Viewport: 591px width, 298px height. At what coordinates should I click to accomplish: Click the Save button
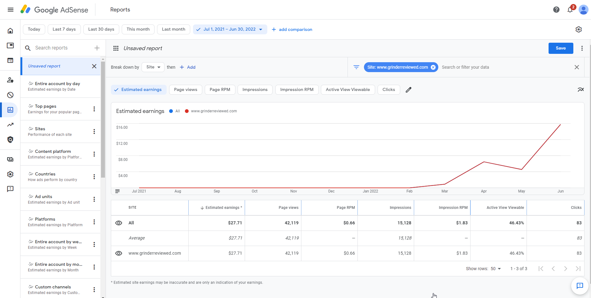(561, 48)
